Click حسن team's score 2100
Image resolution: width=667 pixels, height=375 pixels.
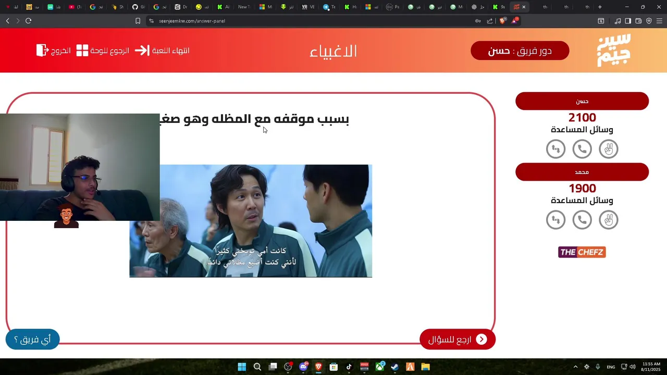point(582,118)
